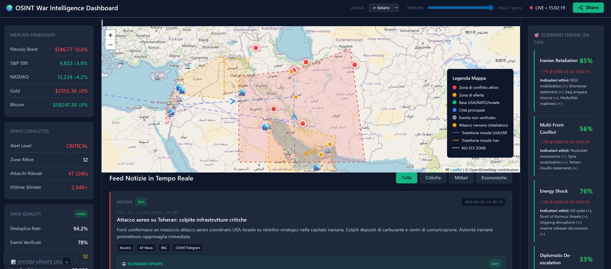Click the chart icon on System Update Log
This screenshot has height=269, width=611.
point(14,262)
